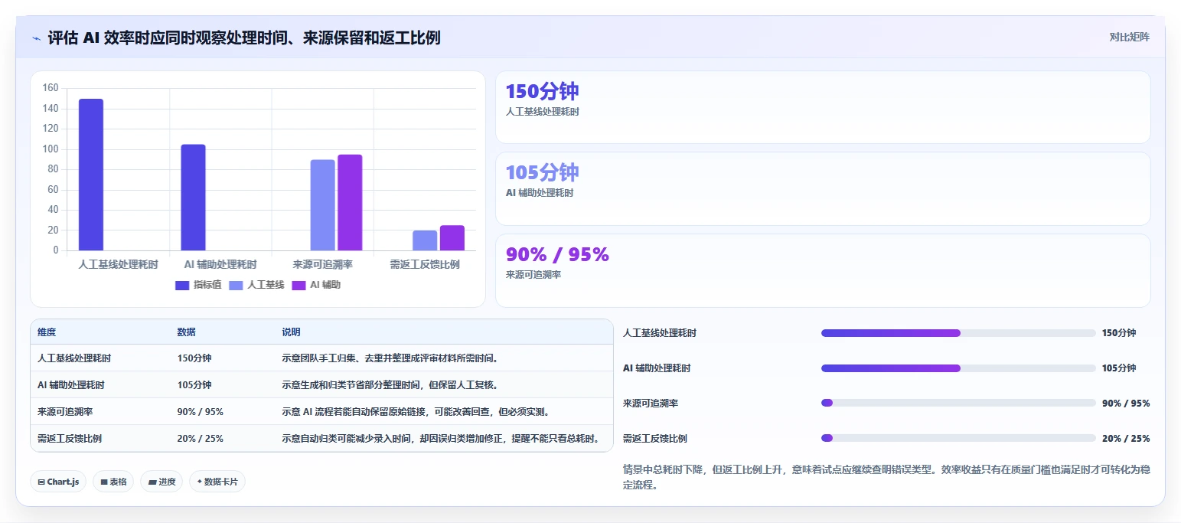Click the 维度 table column header
Viewport: 1181px width, 523px height.
click(x=47, y=332)
